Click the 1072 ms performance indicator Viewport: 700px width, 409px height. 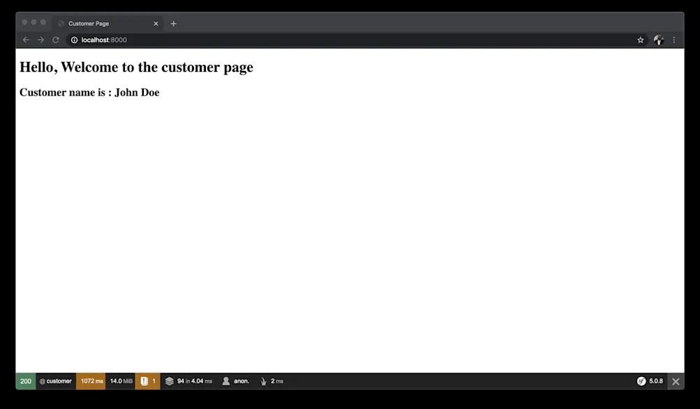pos(91,381)
